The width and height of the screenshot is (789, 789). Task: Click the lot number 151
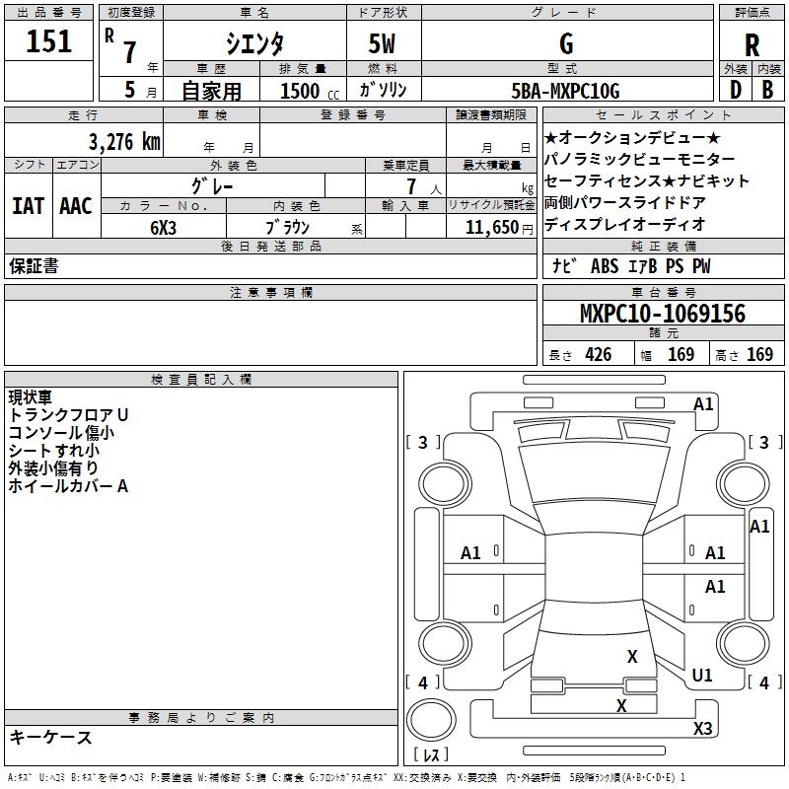[x=48, y=41]
